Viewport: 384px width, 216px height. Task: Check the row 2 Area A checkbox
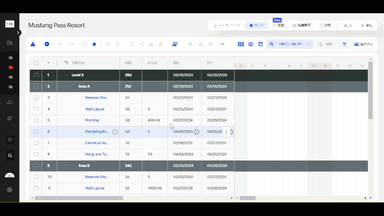point(36,86)
